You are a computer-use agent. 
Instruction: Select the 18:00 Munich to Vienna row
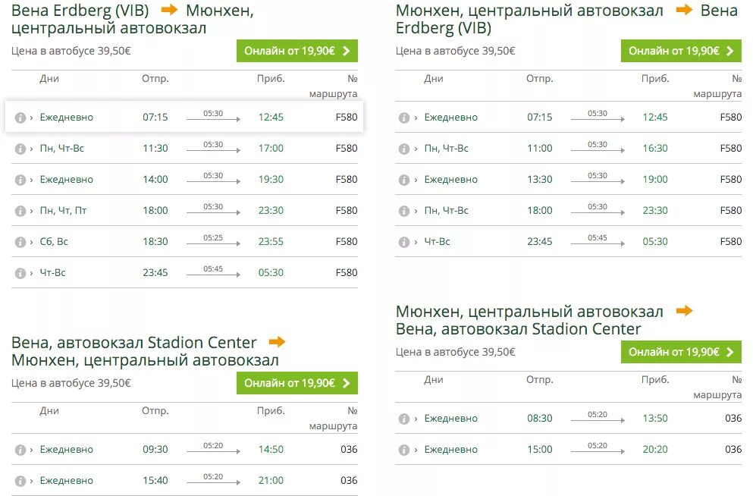(x=568, y=210)
